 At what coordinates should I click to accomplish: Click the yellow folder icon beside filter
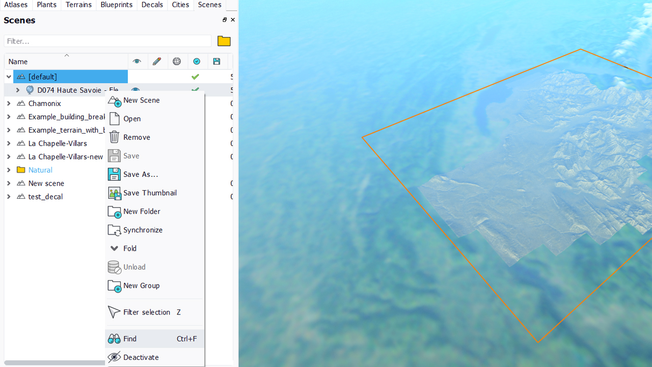tap(224, 41)
